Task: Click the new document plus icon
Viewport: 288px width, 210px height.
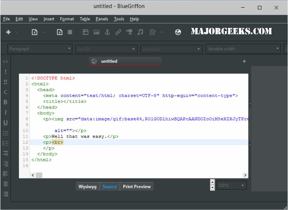Action: tap(8, 32)
